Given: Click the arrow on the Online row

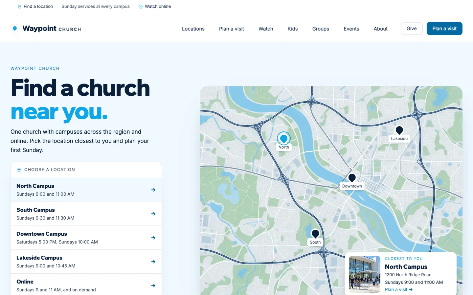Looking at the screenshot, I should click(153, 285).
